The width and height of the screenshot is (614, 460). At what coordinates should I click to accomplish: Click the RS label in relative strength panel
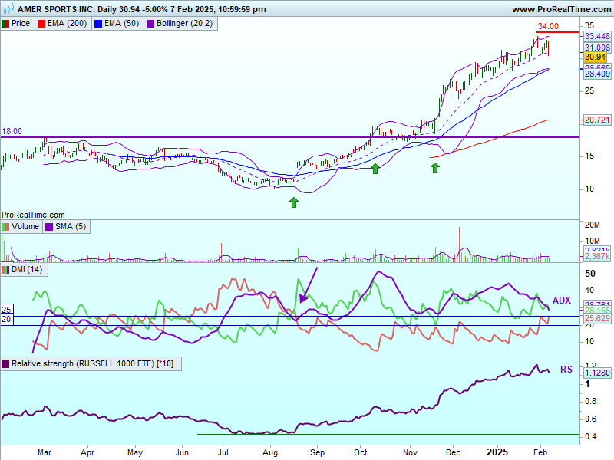(566, 370)
